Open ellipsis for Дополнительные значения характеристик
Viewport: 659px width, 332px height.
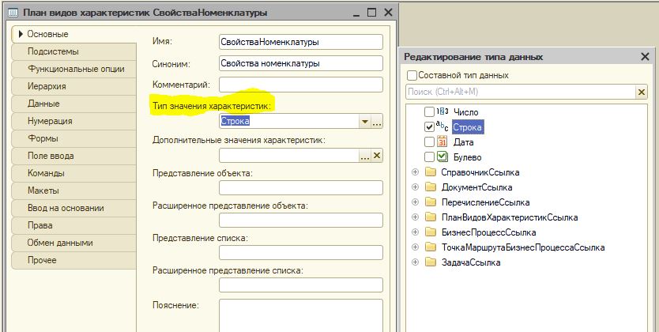(364, 157)
